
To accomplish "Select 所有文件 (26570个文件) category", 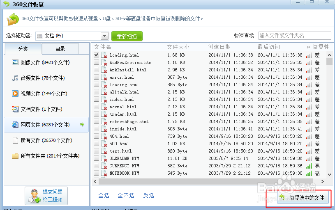I will 46,140.
